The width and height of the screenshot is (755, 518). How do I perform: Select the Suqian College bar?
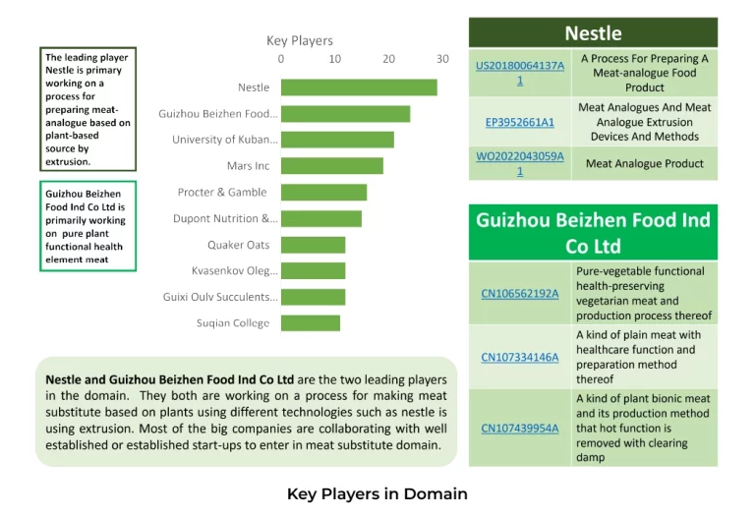point(311,323)
